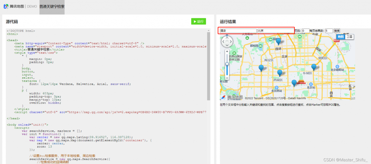371x164 pixels.
Task: Click the 腾讯地图 logo on the map
Action: pos(232,97)
